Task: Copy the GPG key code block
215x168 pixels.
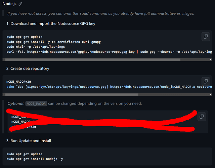Action: (x=206, y=37)
